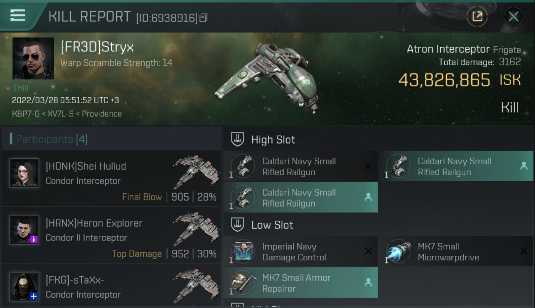Screen dimensions: 535x308
Task: Open the hamburger menu
Action: point(18,15)
